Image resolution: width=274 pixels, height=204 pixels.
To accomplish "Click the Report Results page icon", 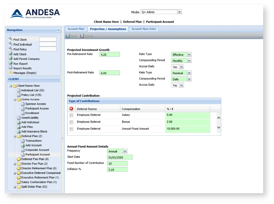I will pyautogui.click(x=11, y=67).
